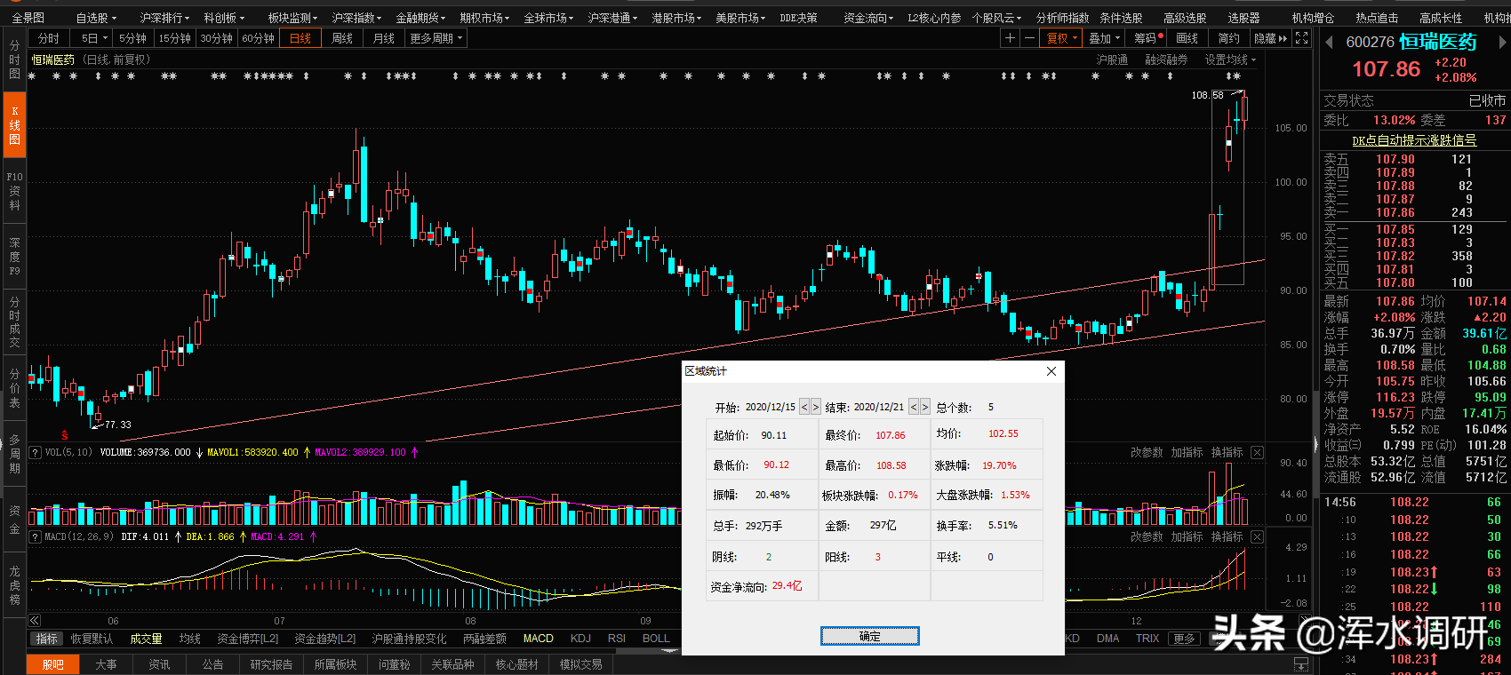The image size is (1511, 675).
Task: Open the 复权 adjustment dropdown
Action: click(x=1062, y=38)
